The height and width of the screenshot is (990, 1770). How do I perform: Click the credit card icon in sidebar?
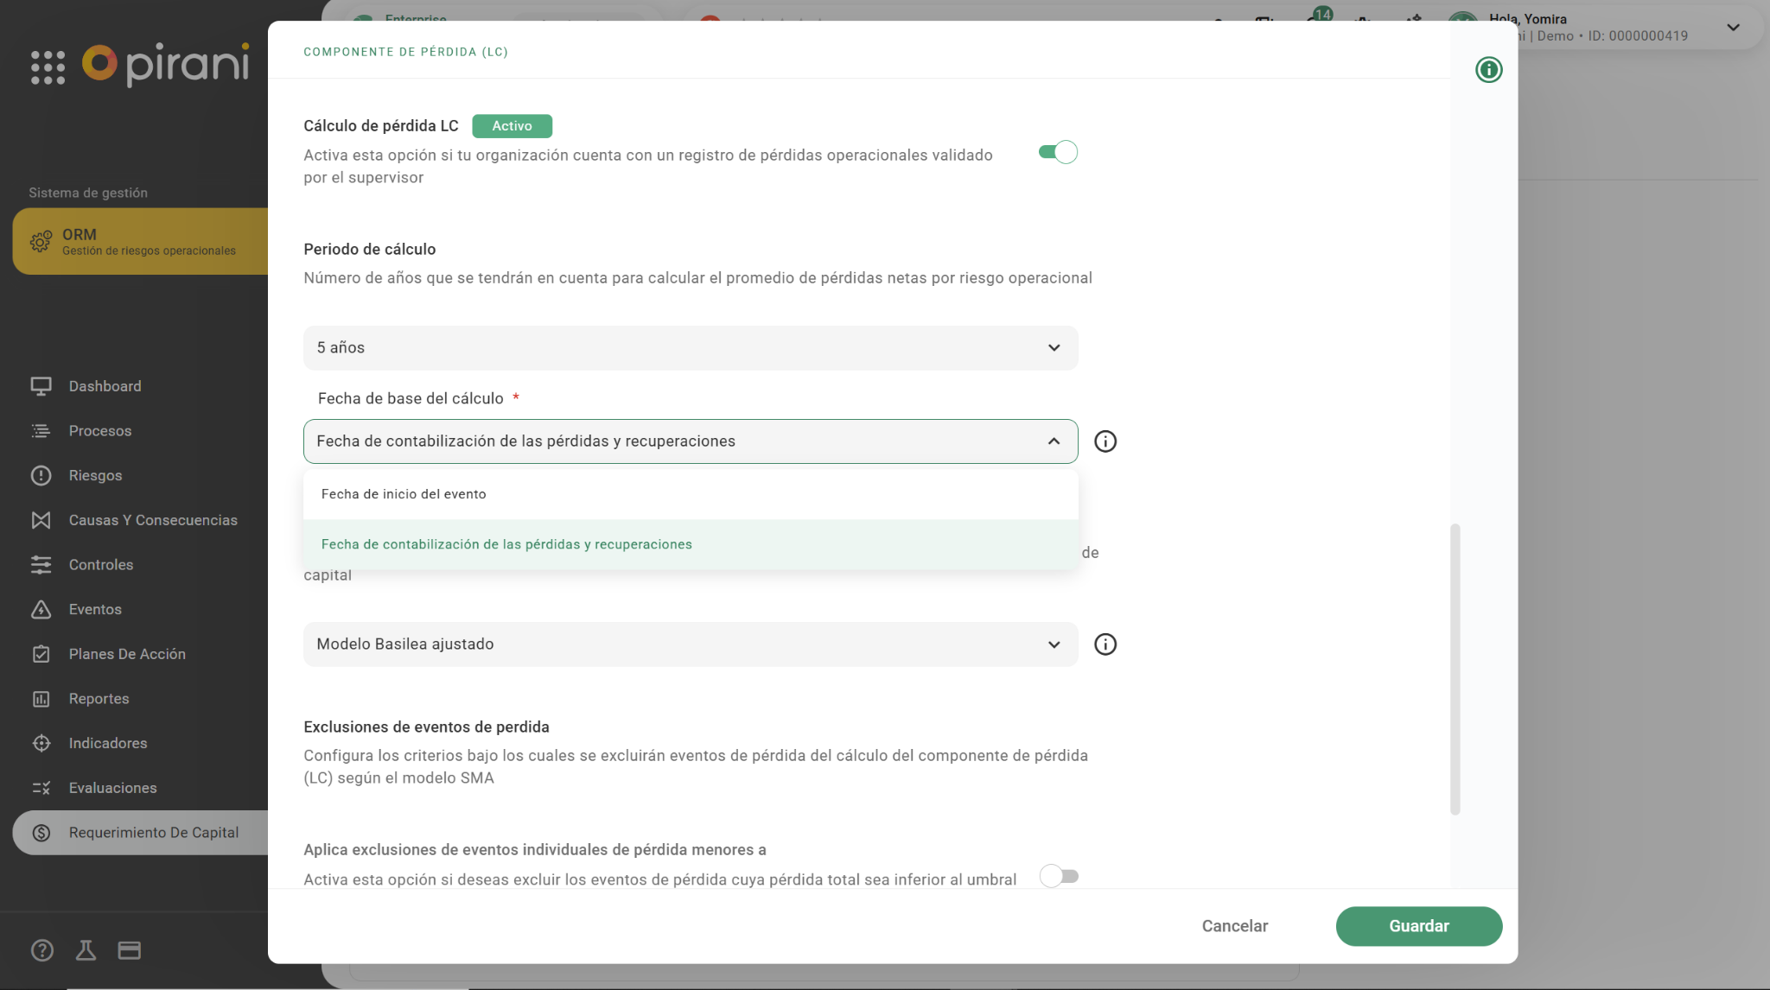130,950
